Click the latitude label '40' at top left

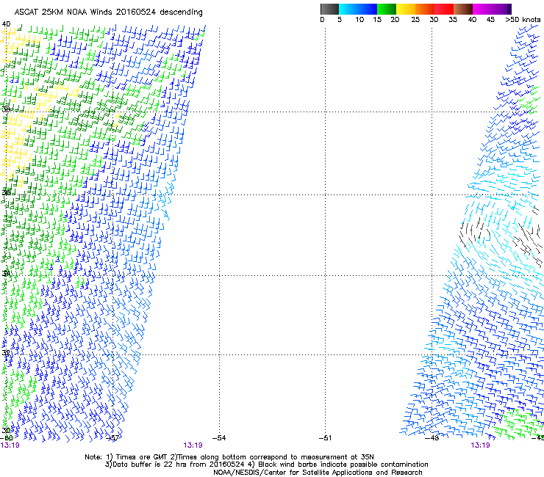click(x=6, y=24)
